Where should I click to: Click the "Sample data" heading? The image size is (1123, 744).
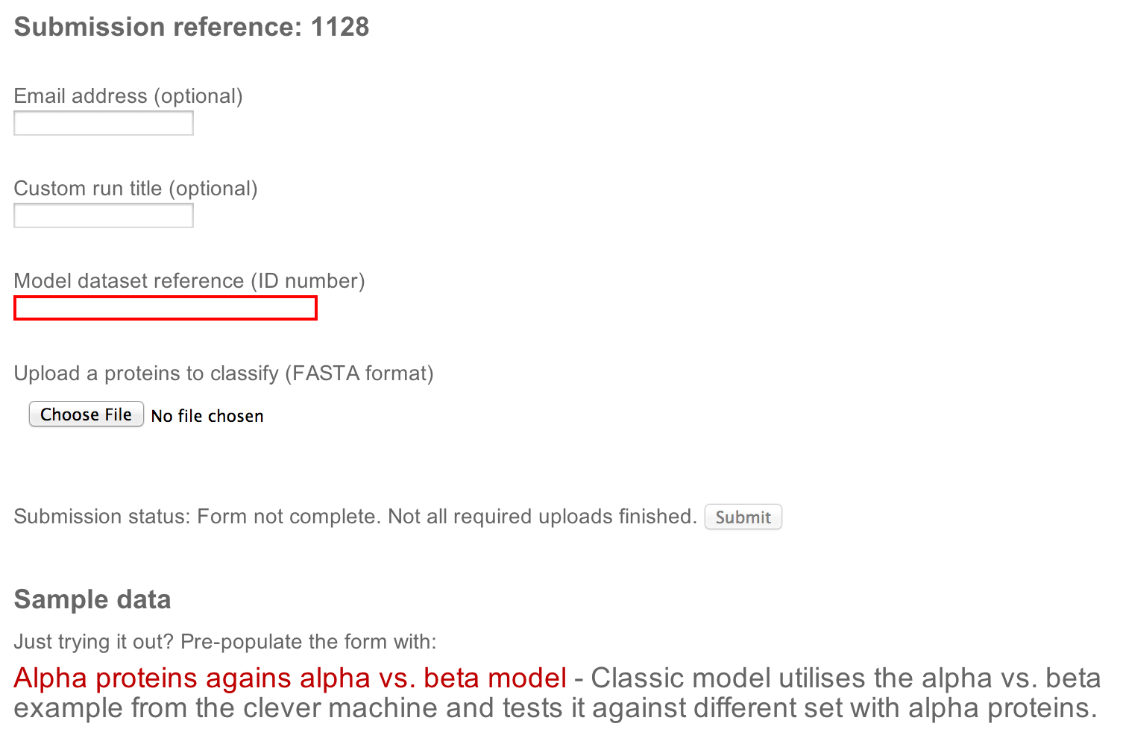92,599
